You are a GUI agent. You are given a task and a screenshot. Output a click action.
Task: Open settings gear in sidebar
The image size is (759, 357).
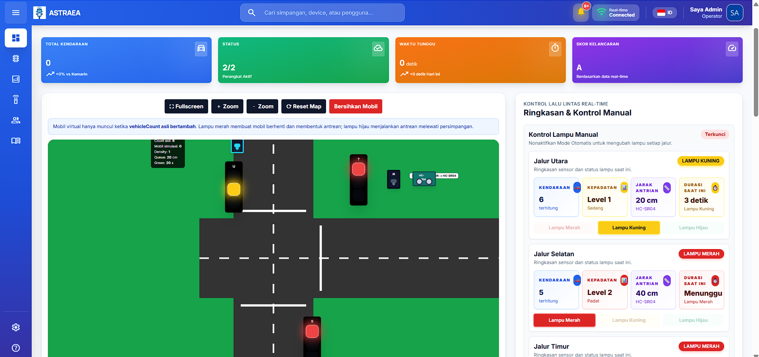click(x=16, y=327)
